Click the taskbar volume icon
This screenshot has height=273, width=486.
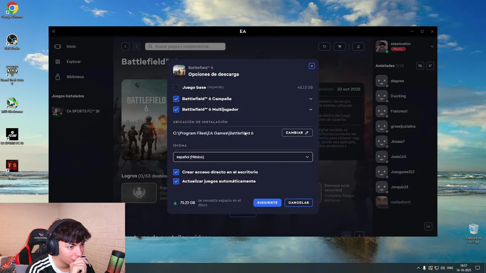pos(443,268)
